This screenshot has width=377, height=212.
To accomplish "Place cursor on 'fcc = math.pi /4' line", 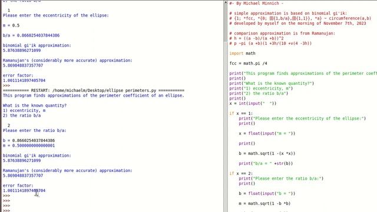I will (248, 64).
